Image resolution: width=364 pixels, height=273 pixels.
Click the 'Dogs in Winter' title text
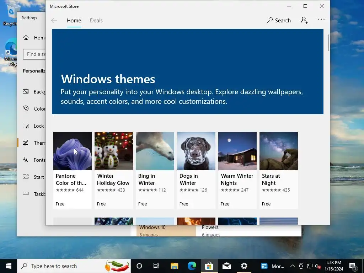(x=188, y=180)
